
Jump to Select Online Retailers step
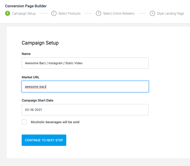(x=119, y=13)
